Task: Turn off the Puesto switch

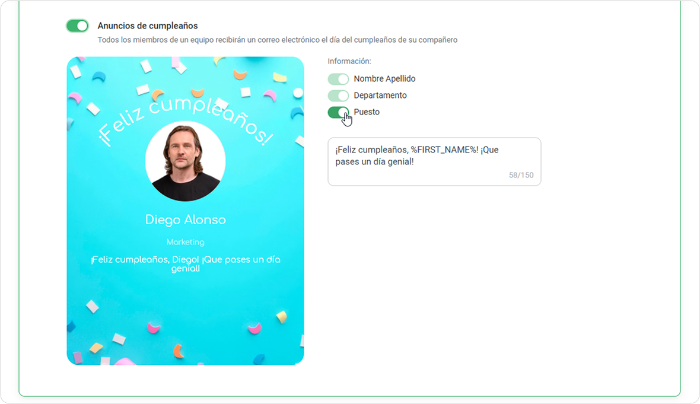Action: tap(338, 112)
